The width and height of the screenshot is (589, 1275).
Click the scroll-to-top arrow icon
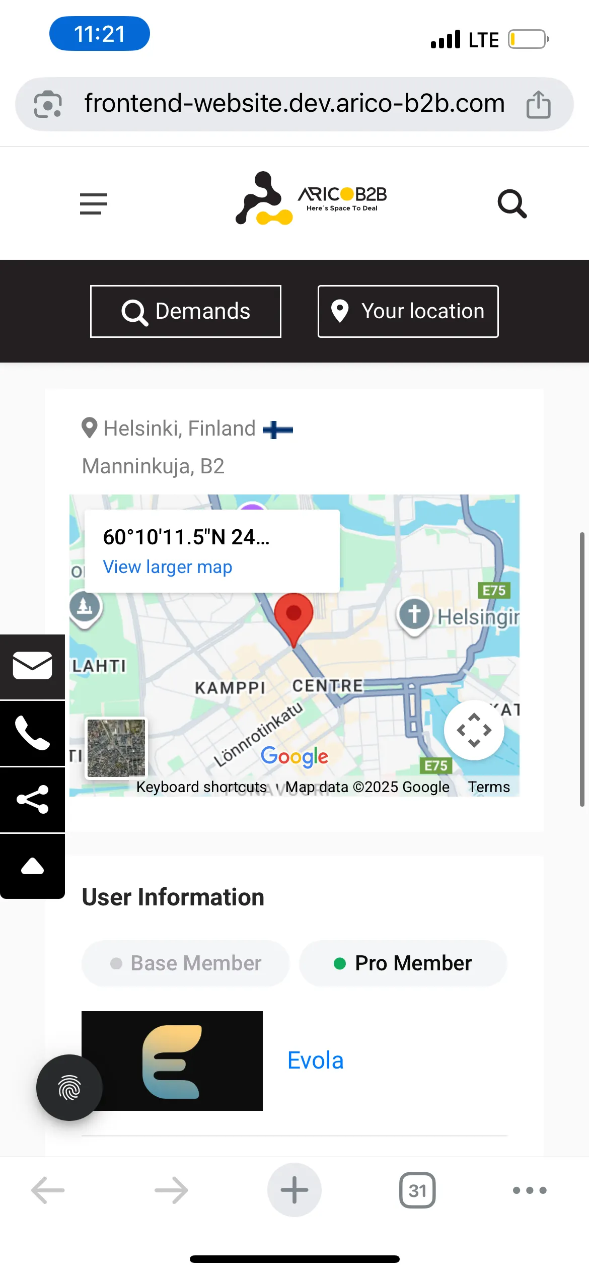(32, 866)
